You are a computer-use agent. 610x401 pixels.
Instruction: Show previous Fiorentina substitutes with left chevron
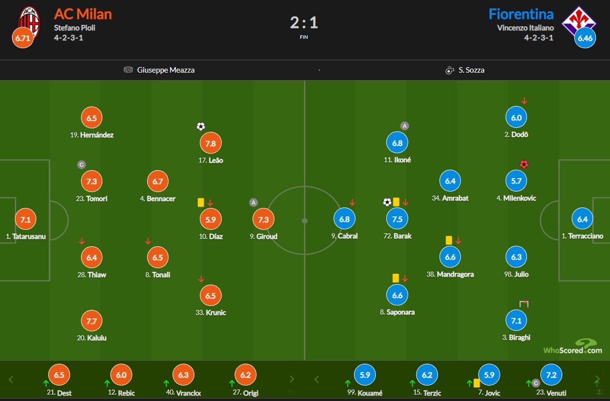pyautogui.click(x=316, y=380)
